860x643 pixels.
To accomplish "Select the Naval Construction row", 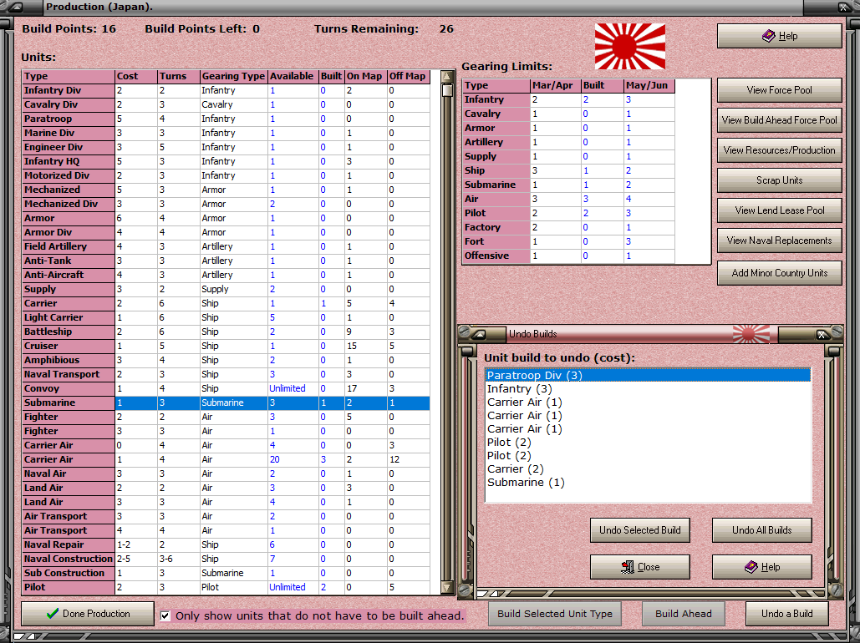I will click(x=226, y=559).
